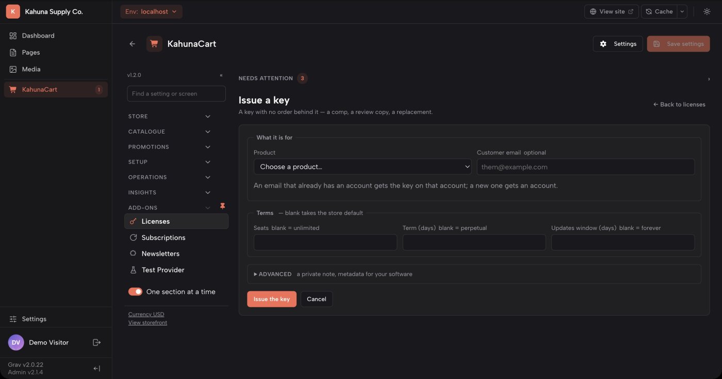Toggle One section at a time switch

click(135, 292)
